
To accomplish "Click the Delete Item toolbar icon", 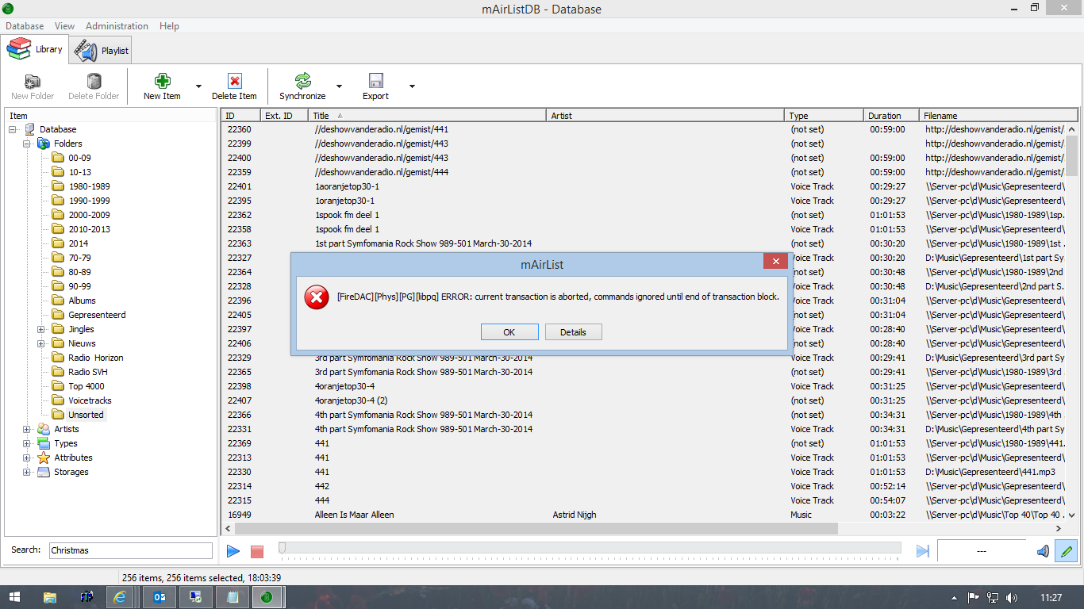I will click(x=234, y=81).
